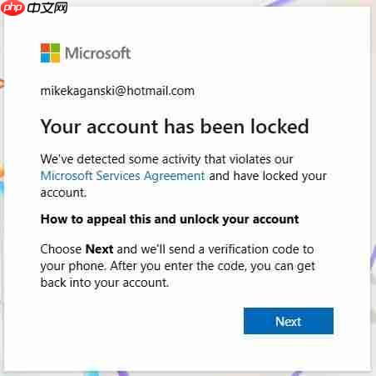Click the "back into your account." line
The image size is (376, 376).
[x=105, y=283]
